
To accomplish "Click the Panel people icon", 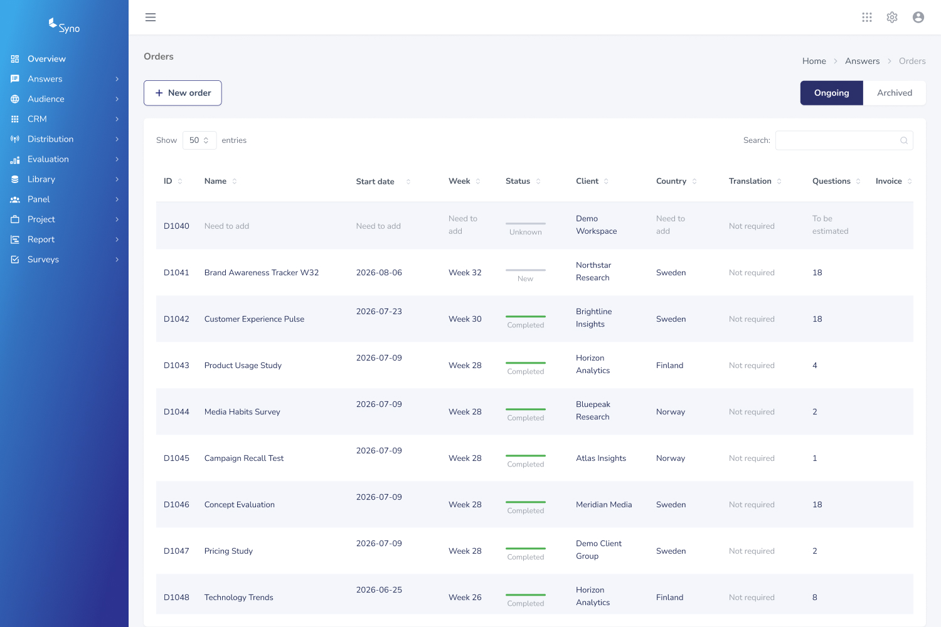I will click(15, 199).
